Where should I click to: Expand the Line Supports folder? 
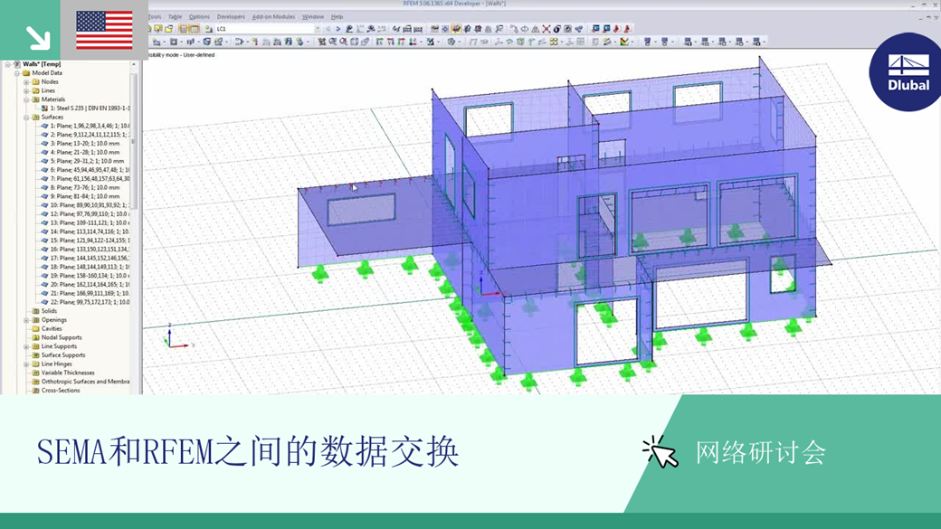click(x=26, y=346)
